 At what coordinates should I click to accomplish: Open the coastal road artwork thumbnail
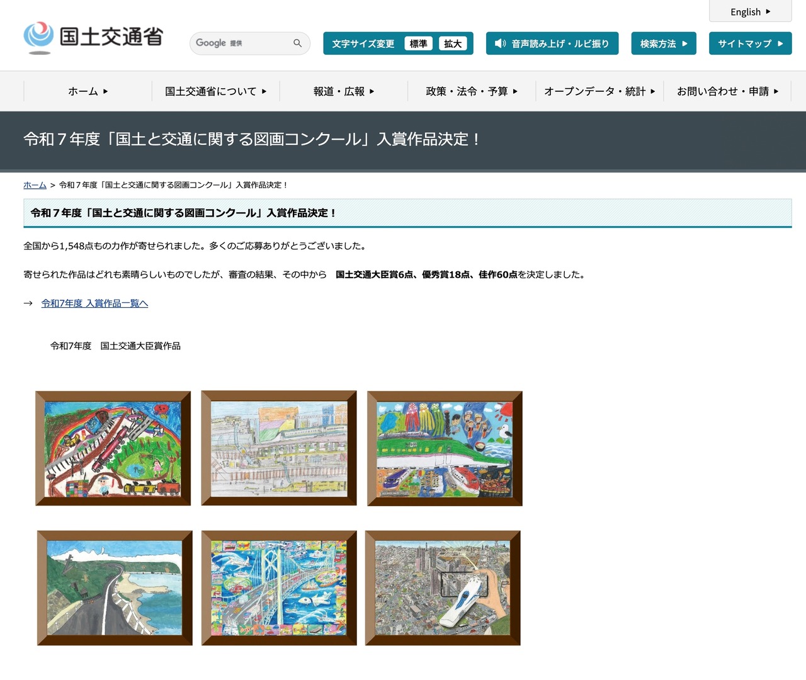[x=115, y=588]
